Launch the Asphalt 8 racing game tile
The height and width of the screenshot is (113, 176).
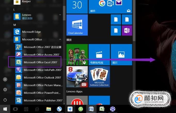(77, 77)
